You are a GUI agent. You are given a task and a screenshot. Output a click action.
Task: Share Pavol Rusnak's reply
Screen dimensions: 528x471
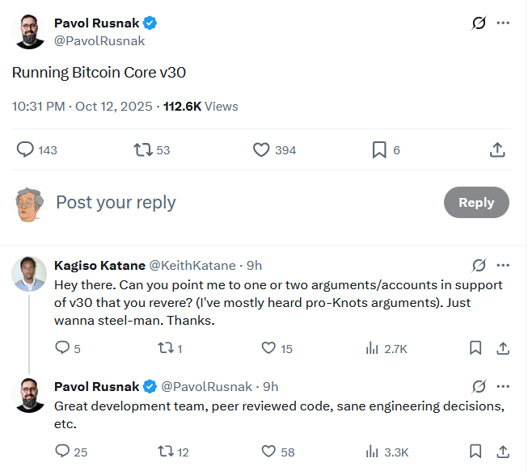(x=502, y=452)
